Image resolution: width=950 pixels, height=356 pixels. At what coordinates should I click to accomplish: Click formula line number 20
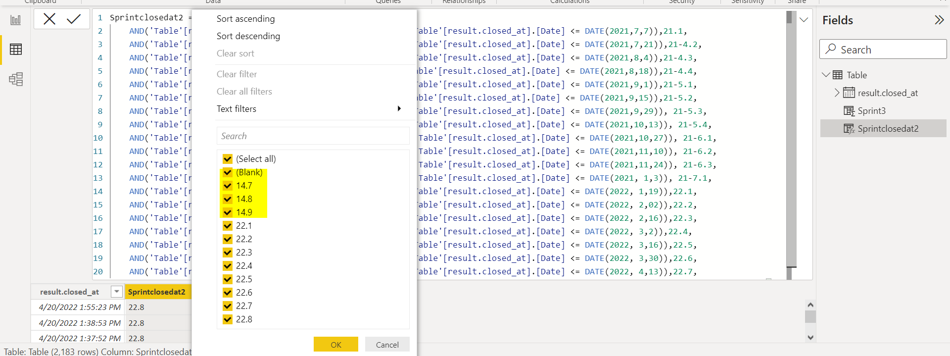[98, 271]
